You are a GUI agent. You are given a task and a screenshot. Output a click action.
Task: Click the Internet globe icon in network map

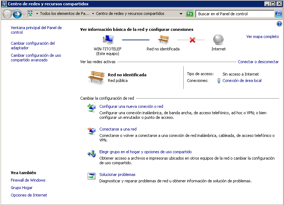pos(218,40)
